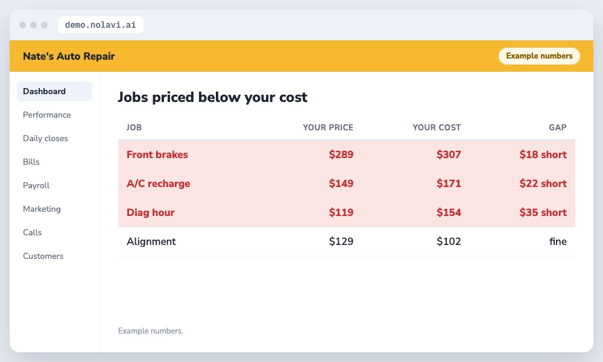The height and width of the screenshot is (362, 603).
Task: Click the Example numbers badge
Action: [539, 56]
